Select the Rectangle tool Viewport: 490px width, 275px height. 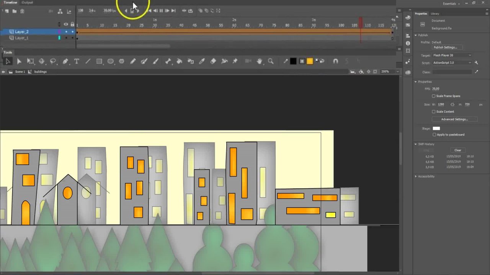(x=99, y=61)
